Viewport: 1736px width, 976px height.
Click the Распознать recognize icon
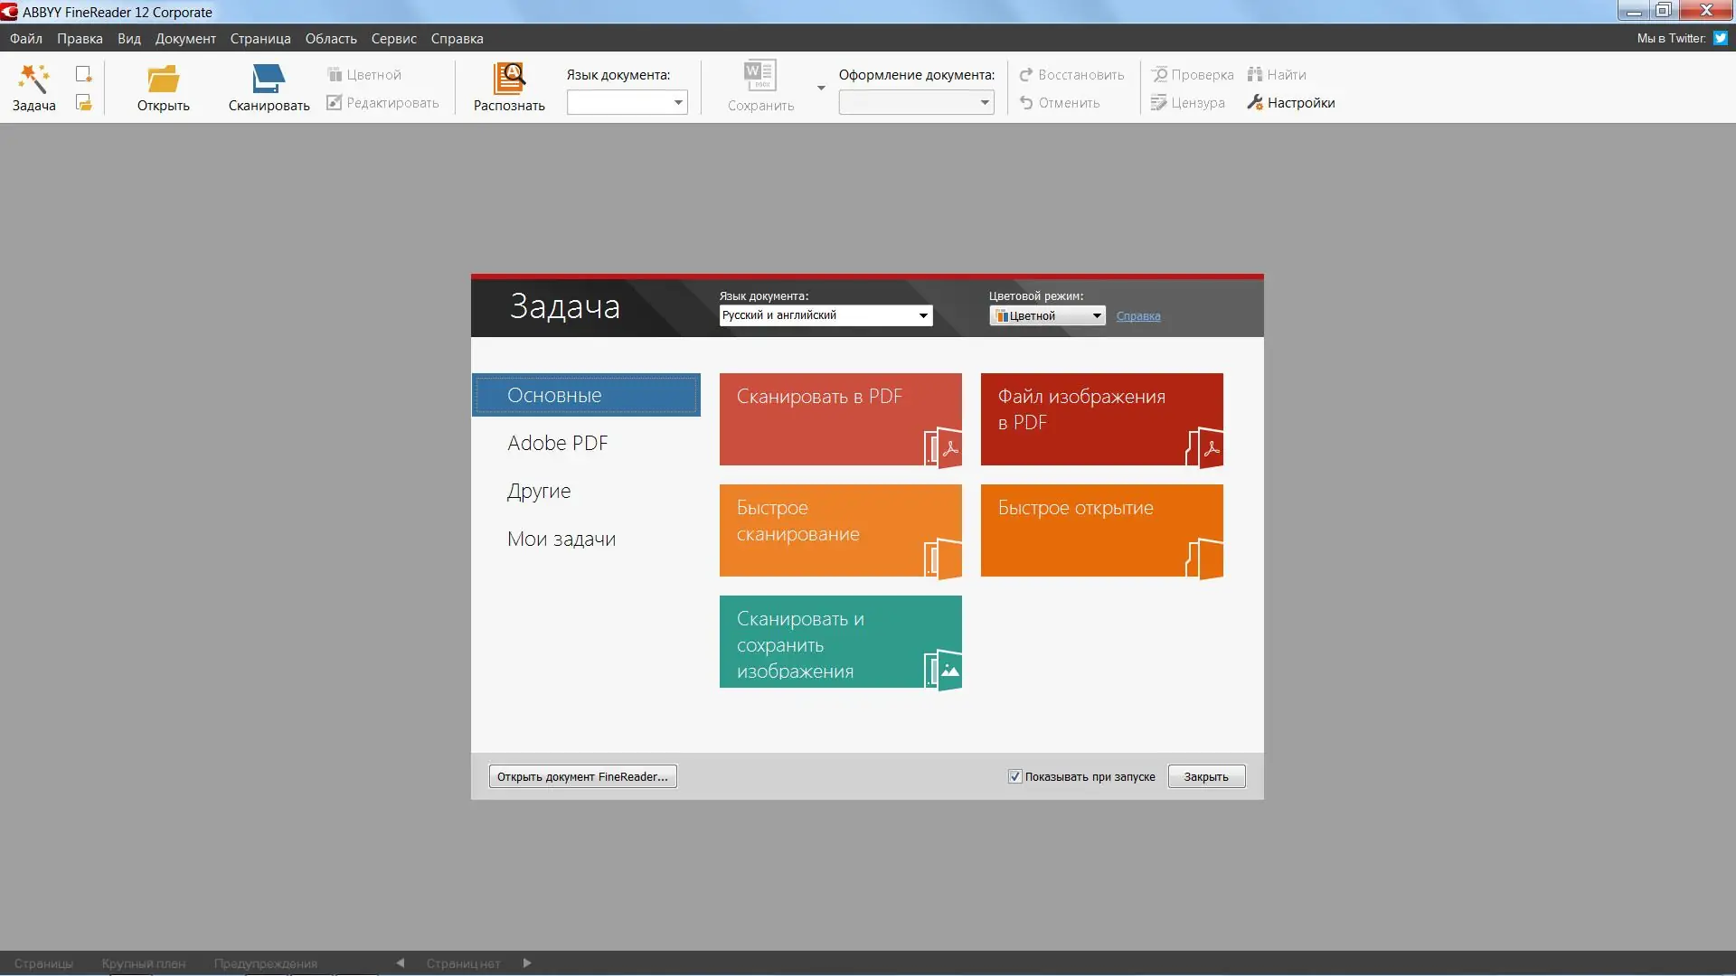click(509, 80)
